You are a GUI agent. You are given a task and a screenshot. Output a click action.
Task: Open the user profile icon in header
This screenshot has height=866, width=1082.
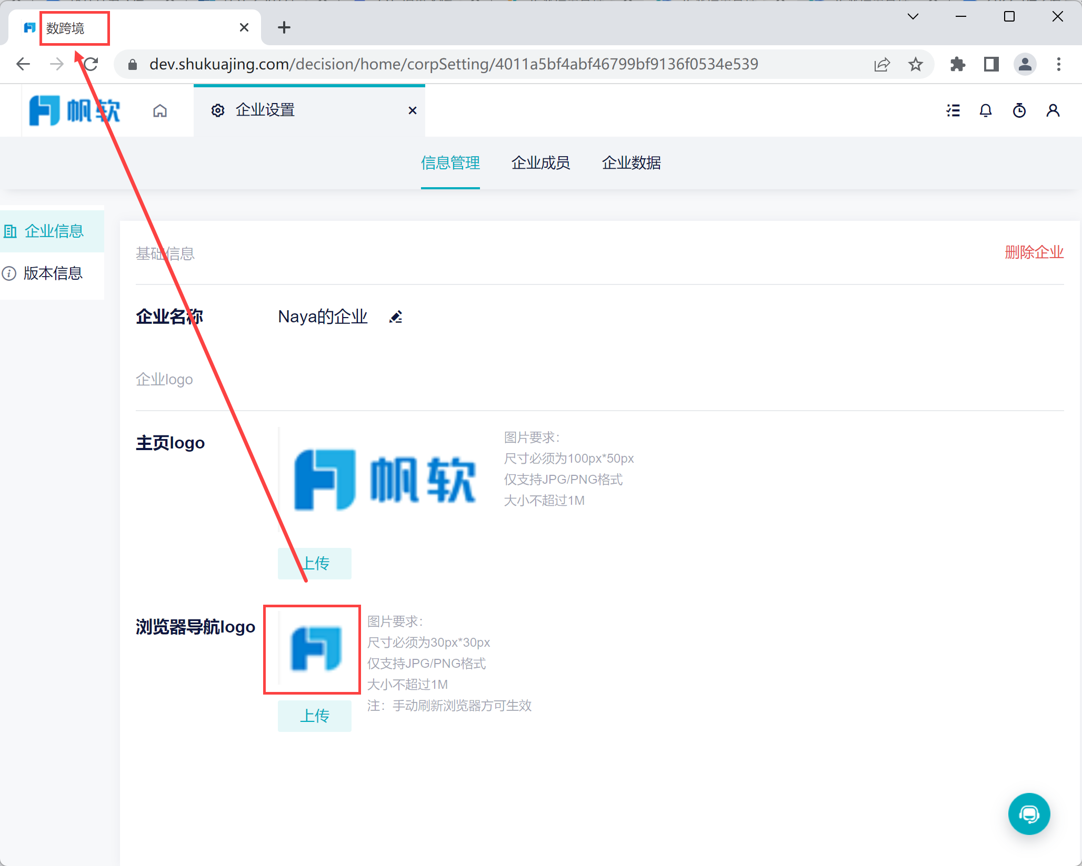(1053, 110)
